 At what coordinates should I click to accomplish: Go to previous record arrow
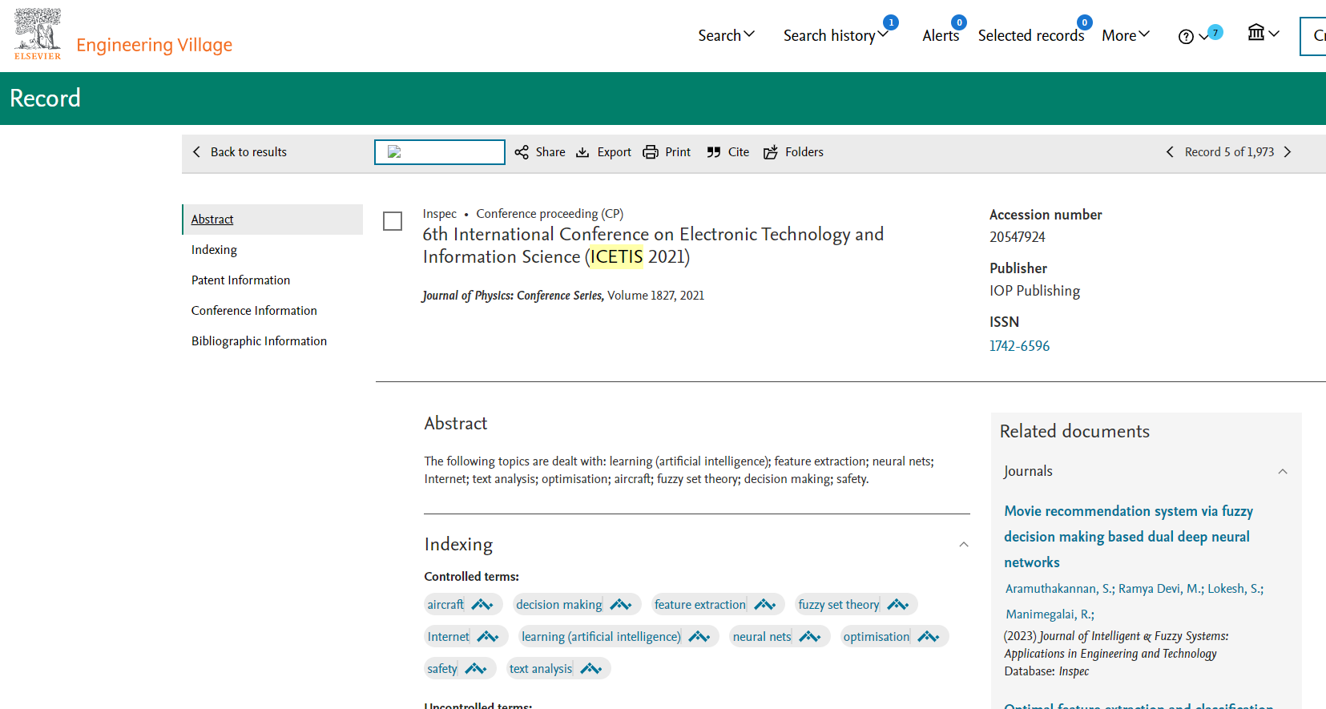point(1170,152)
